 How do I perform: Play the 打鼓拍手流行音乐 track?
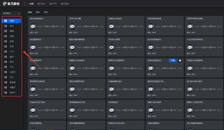point(33,110)
